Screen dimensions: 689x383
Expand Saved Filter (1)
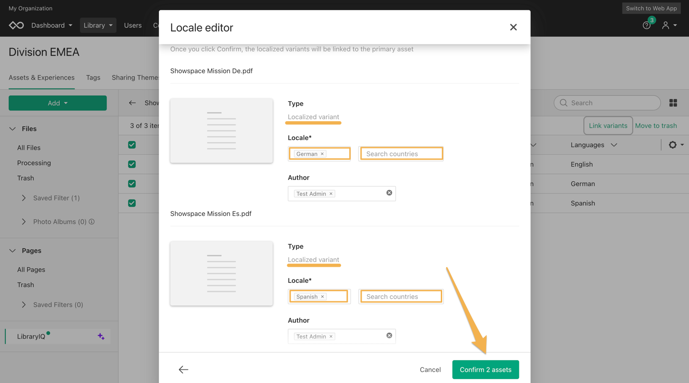pyautogui.click(x=23, y=198)
